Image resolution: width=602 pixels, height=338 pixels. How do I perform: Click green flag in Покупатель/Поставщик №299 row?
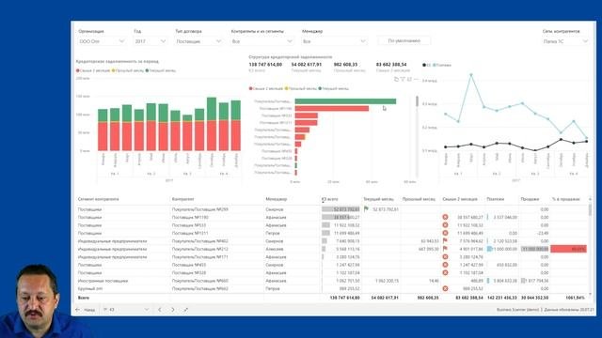click(366, 209)
